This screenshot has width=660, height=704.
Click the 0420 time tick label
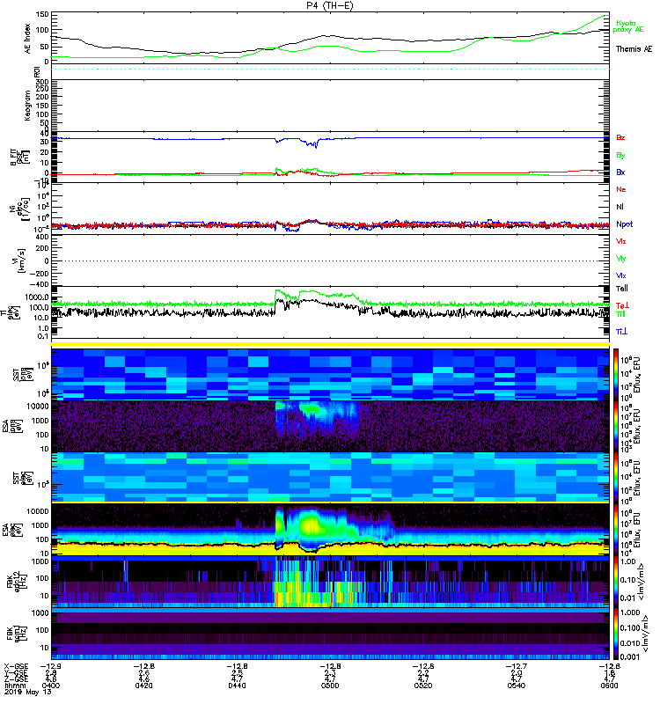pyautogui.click(x=143, y=686)
